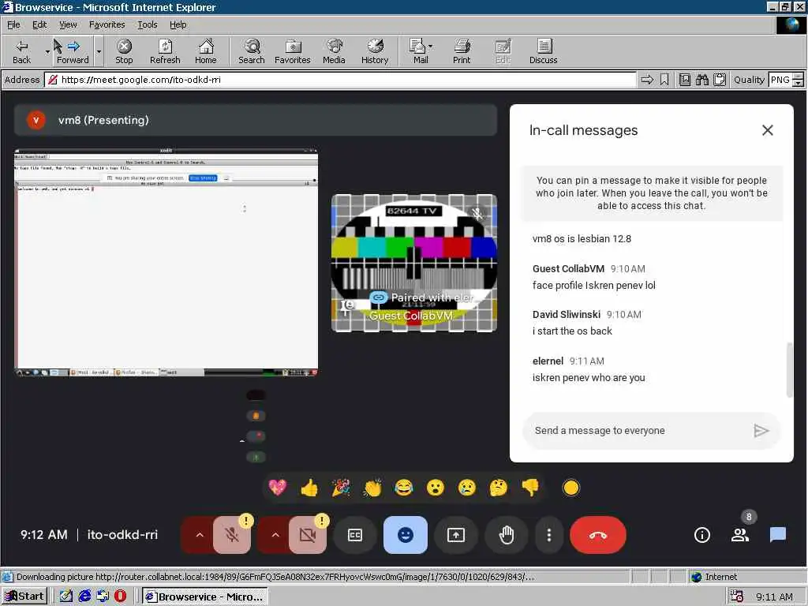808x606 pixels.
Task: Toggle the chat panel icon
Action: (x=777, y=535)
